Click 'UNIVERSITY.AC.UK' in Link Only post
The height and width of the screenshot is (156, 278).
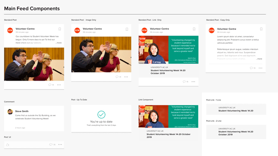(x=159, y=68)
